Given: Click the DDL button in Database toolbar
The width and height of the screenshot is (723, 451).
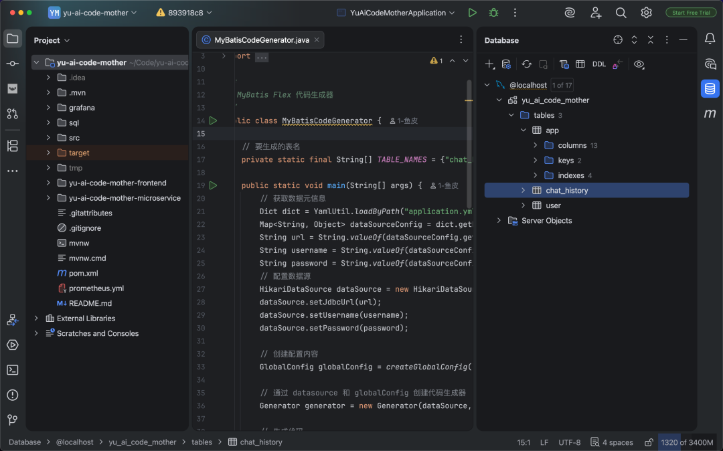Looking at the screenshot, I should 598,64.
